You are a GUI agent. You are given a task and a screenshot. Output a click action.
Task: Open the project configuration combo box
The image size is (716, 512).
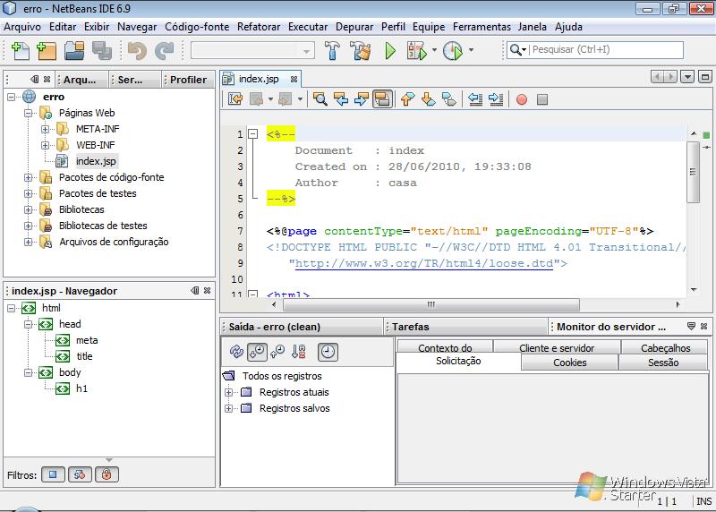252,50
